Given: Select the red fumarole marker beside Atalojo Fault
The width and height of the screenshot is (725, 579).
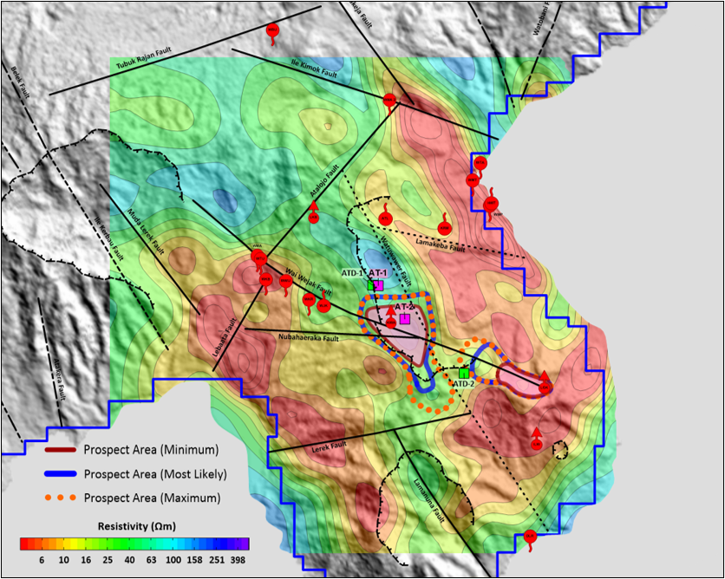Looking at the screenshot, I should pos(314,216).
